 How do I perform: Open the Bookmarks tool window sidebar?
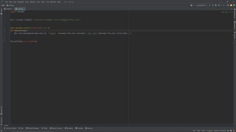coord(1,110)
